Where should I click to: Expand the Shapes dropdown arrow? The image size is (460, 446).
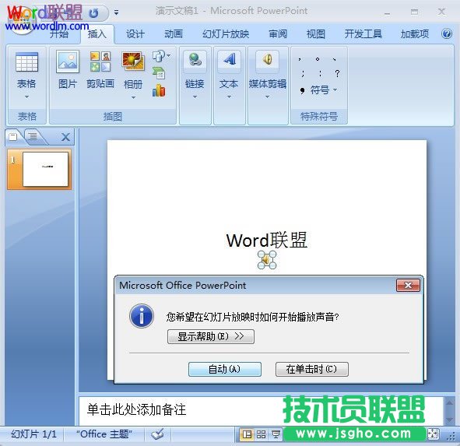pyautogui.click(x=168, y=55)
